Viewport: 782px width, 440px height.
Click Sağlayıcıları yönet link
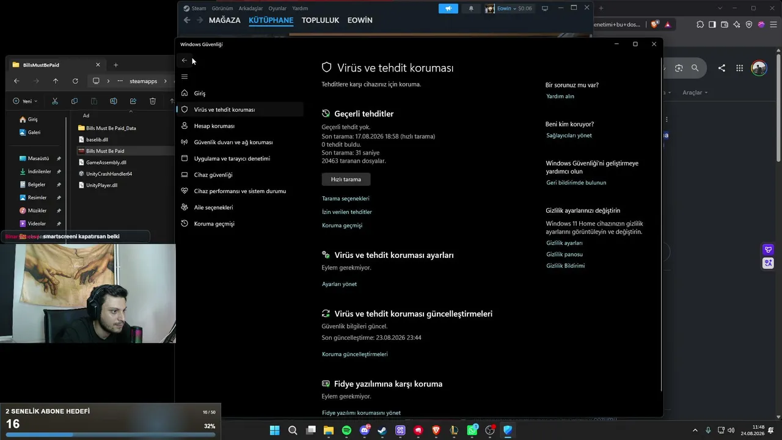569,136
